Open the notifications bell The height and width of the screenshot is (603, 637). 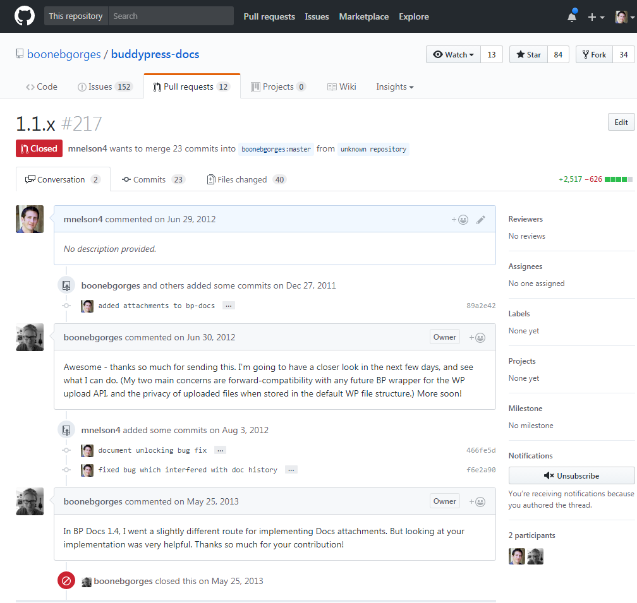[571, 16]
